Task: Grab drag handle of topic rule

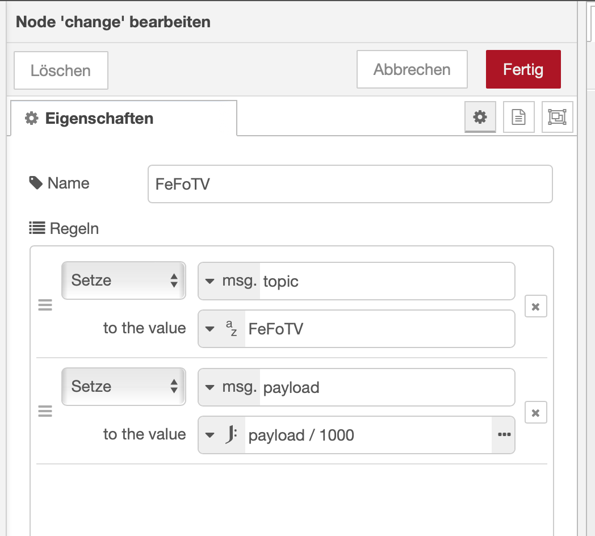Action: point(45,305)
